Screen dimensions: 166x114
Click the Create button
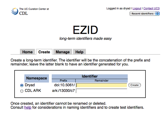pyautogui.click(x=135, y=85)
